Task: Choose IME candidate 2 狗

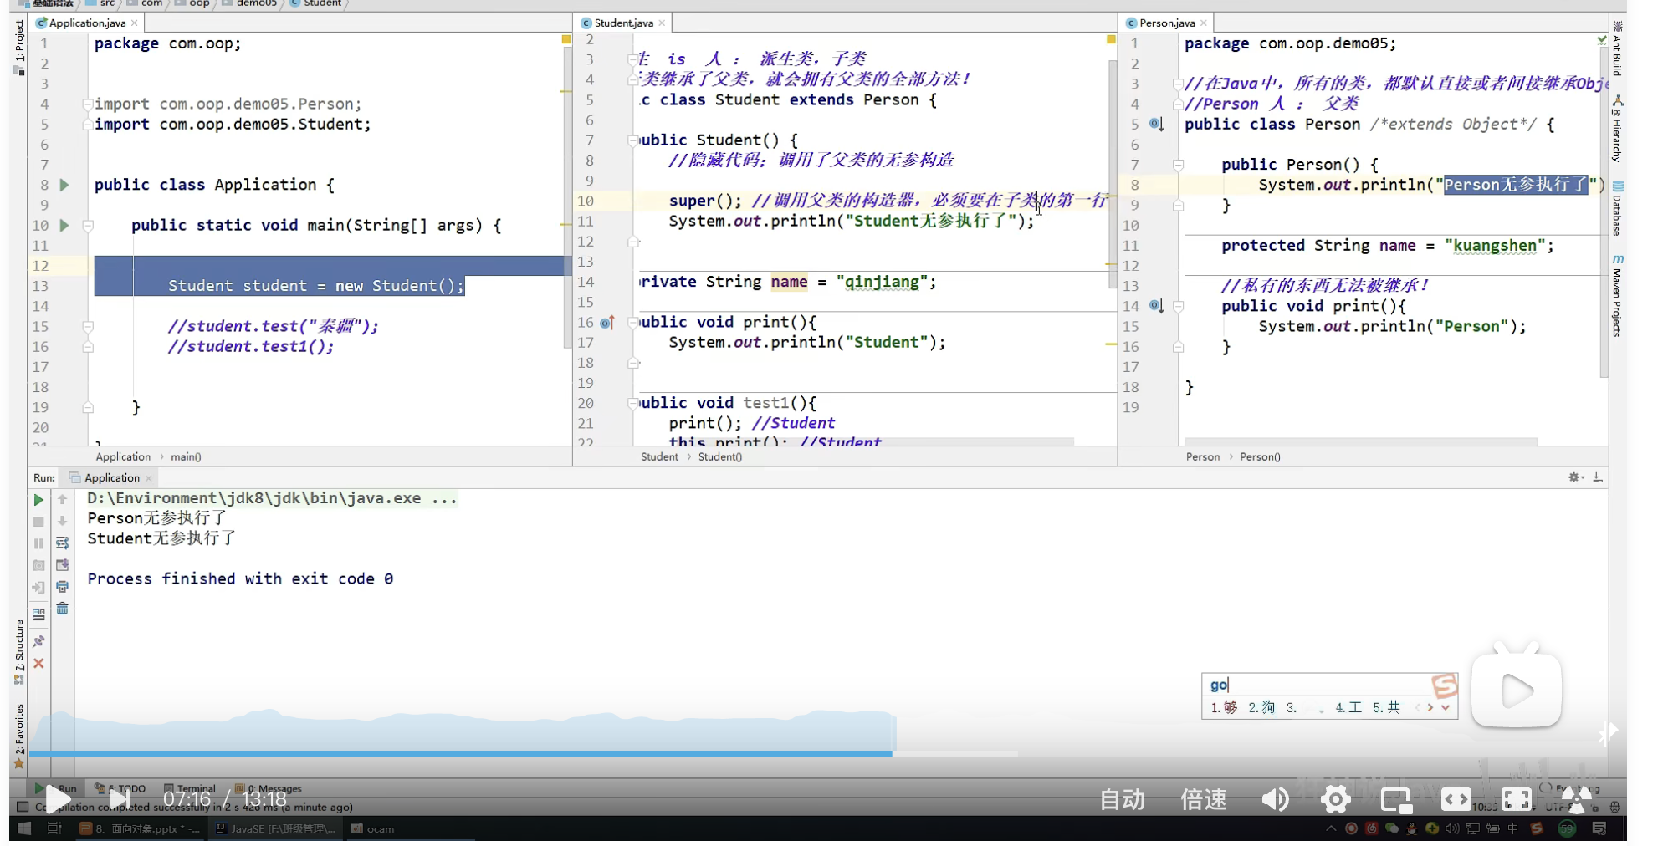Action: pyautogui.click(x=1261, y=708)
